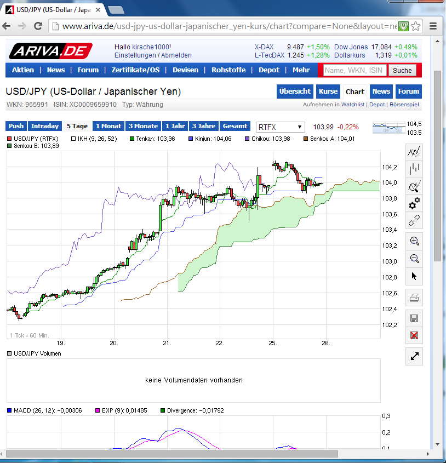This screenshot has width=446, height=463.
Task: Open the Forum navigation menu
Action: pos(88,70)
